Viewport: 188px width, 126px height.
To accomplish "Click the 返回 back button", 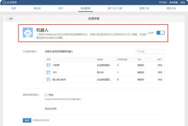I will [10, 19].
